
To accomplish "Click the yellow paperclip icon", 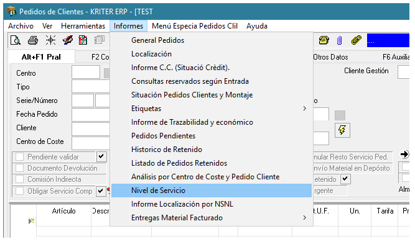I will coord(357,40).
